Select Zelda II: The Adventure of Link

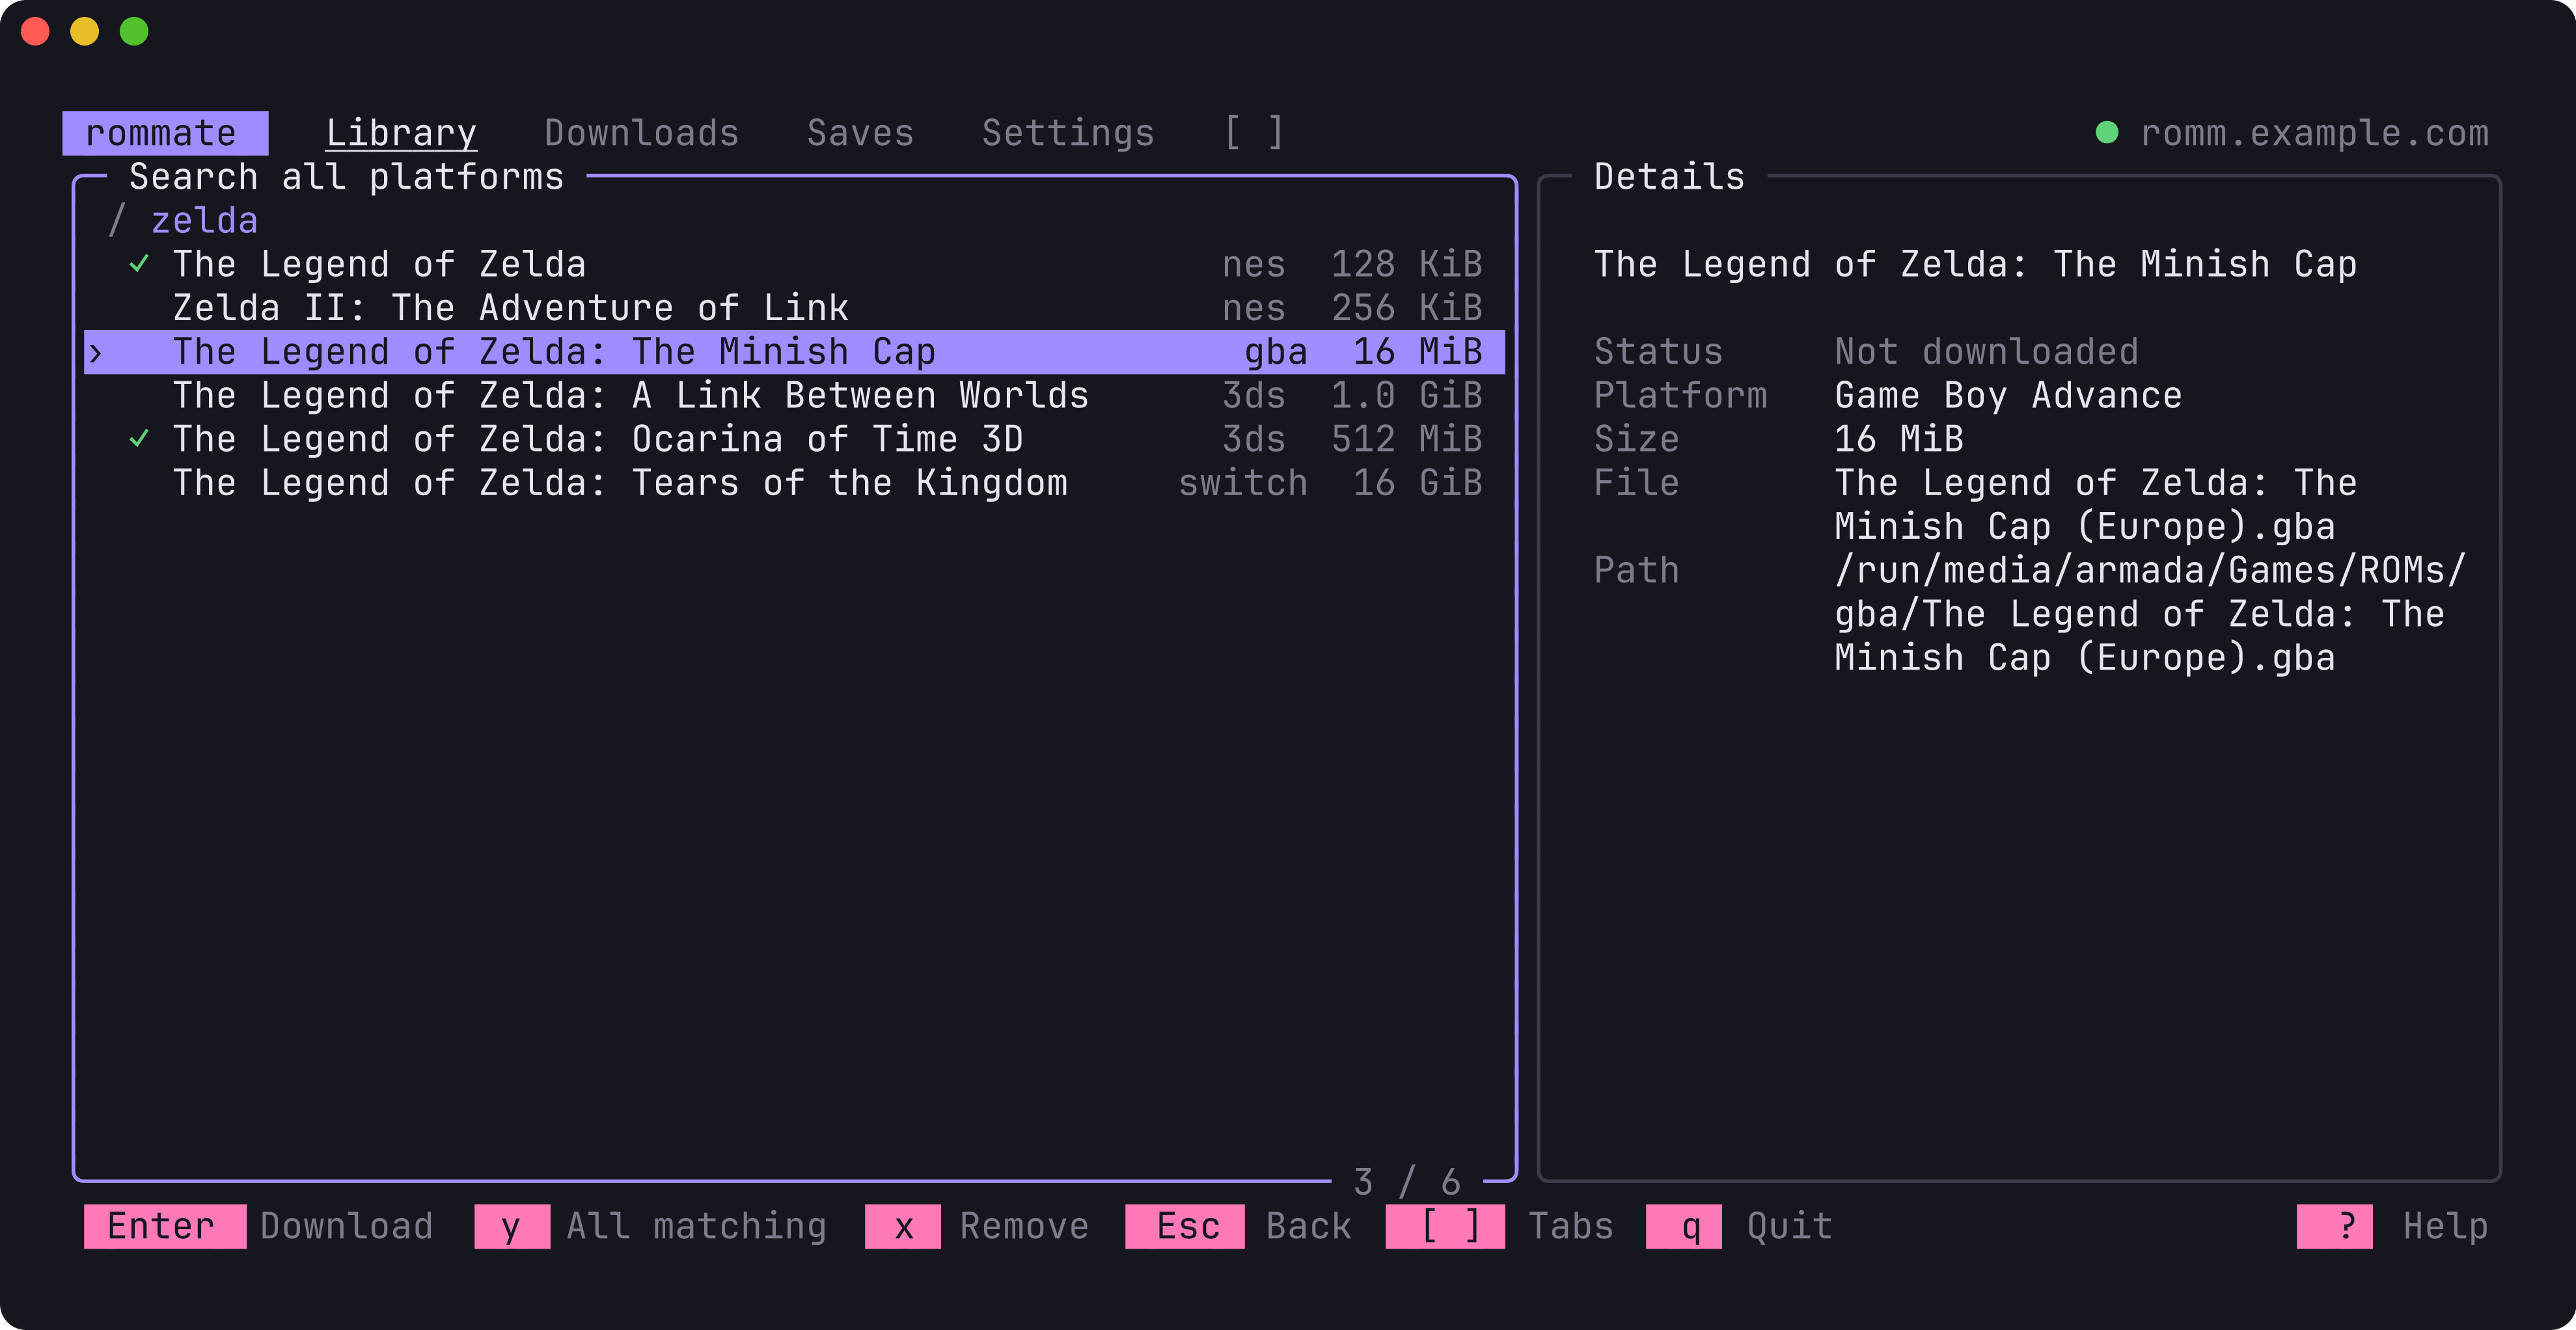click(x=794, y=308)
